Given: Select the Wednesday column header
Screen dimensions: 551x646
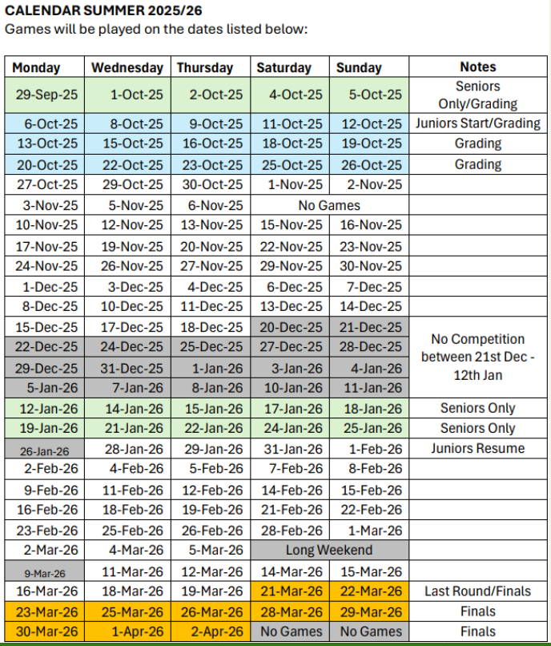Looking at the screenshot, I should pos(127,68).
